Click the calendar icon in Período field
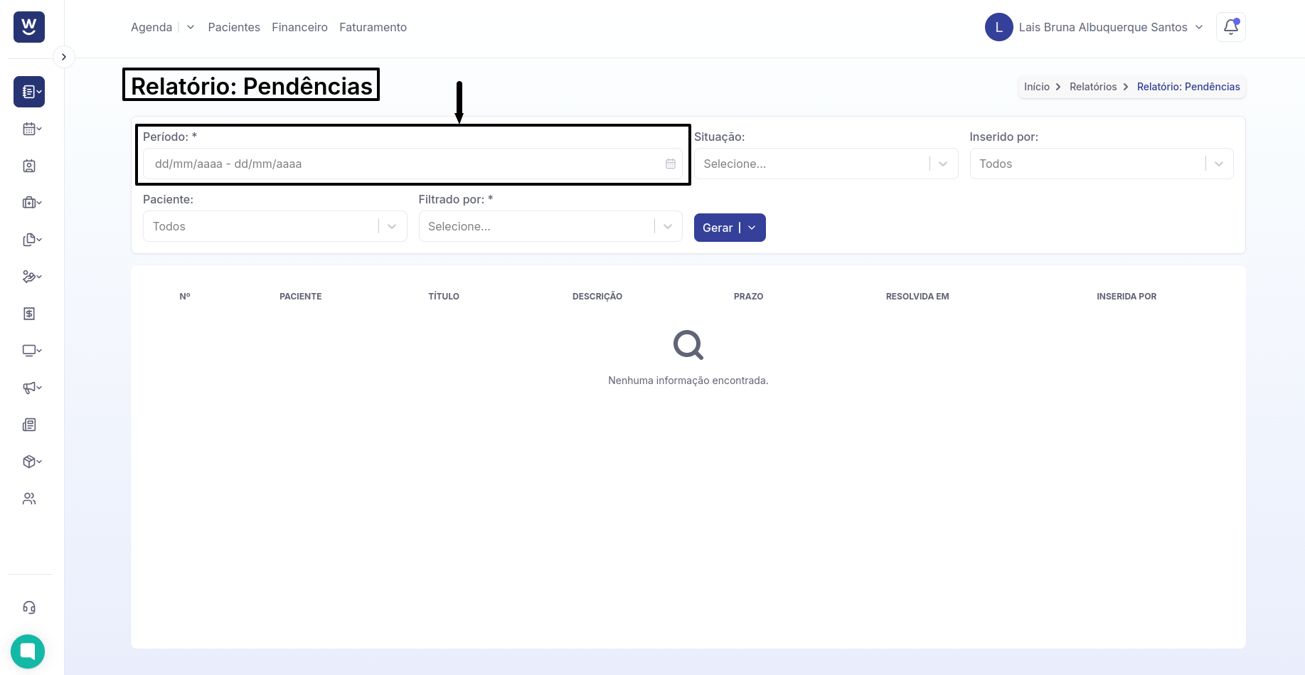 coord(671,164)
